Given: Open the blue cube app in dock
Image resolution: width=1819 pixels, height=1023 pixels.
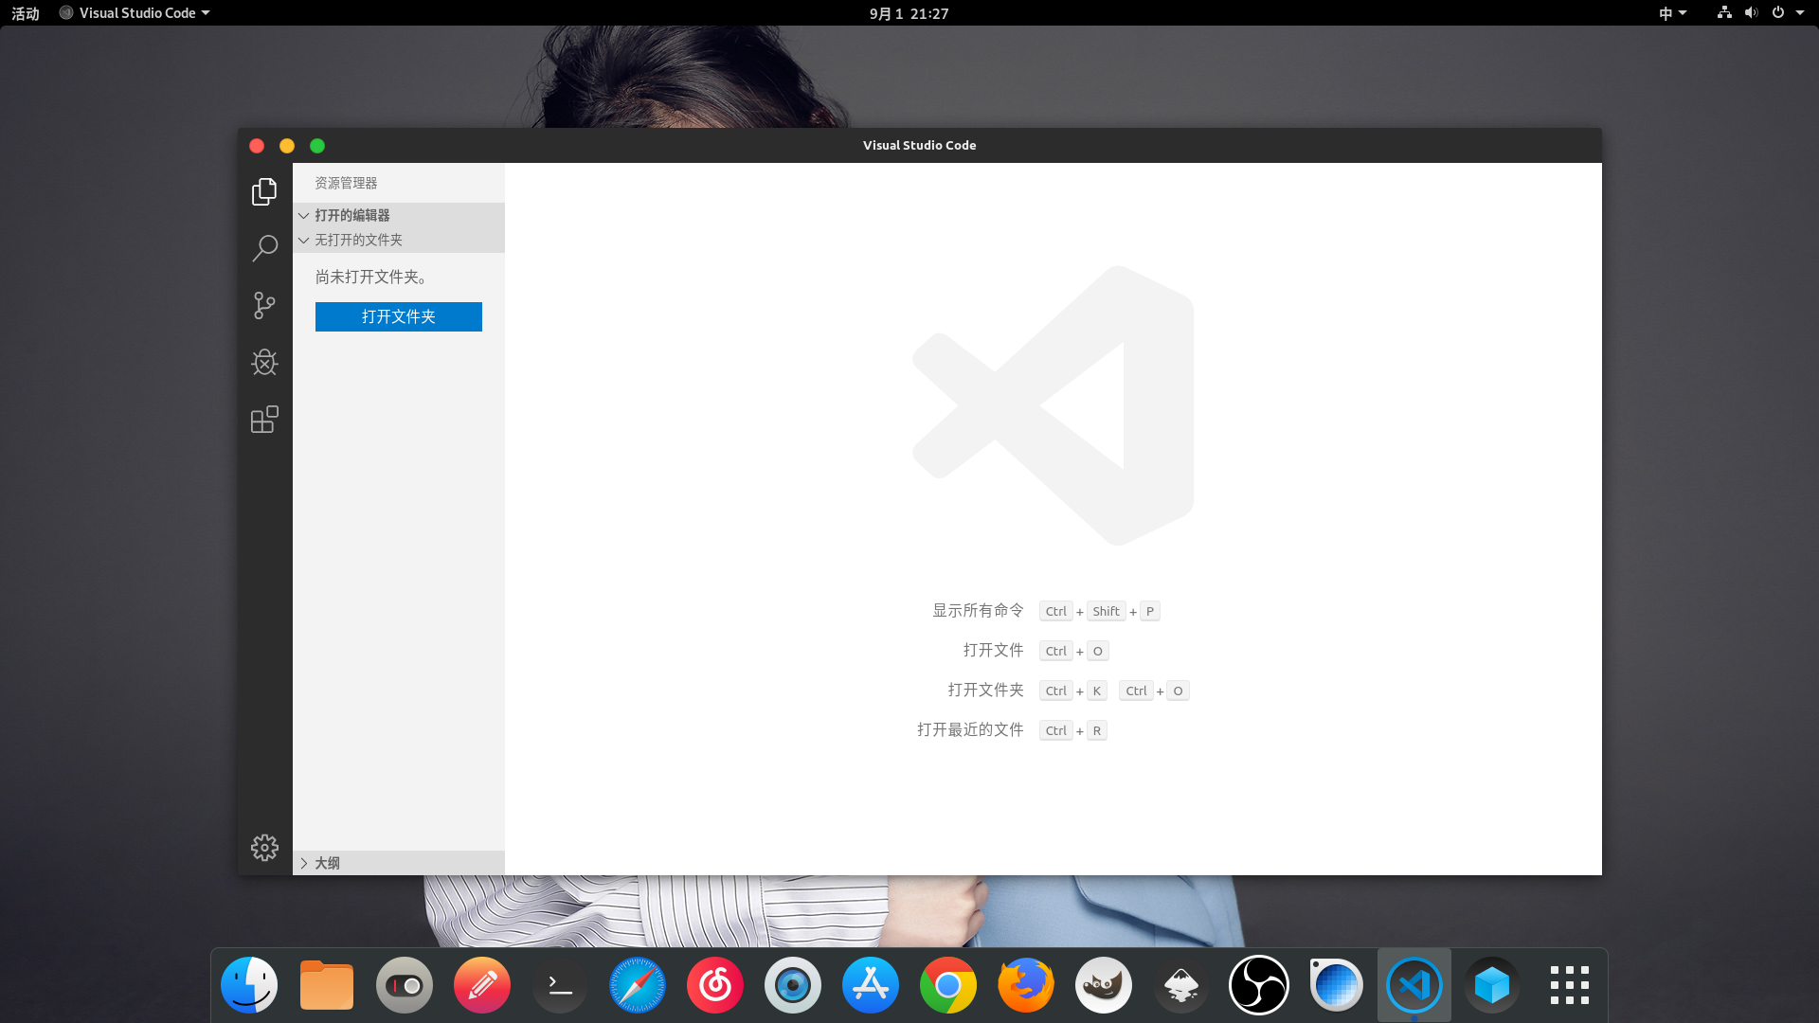Looking at the screenshot, I should tap(1492, 985).
